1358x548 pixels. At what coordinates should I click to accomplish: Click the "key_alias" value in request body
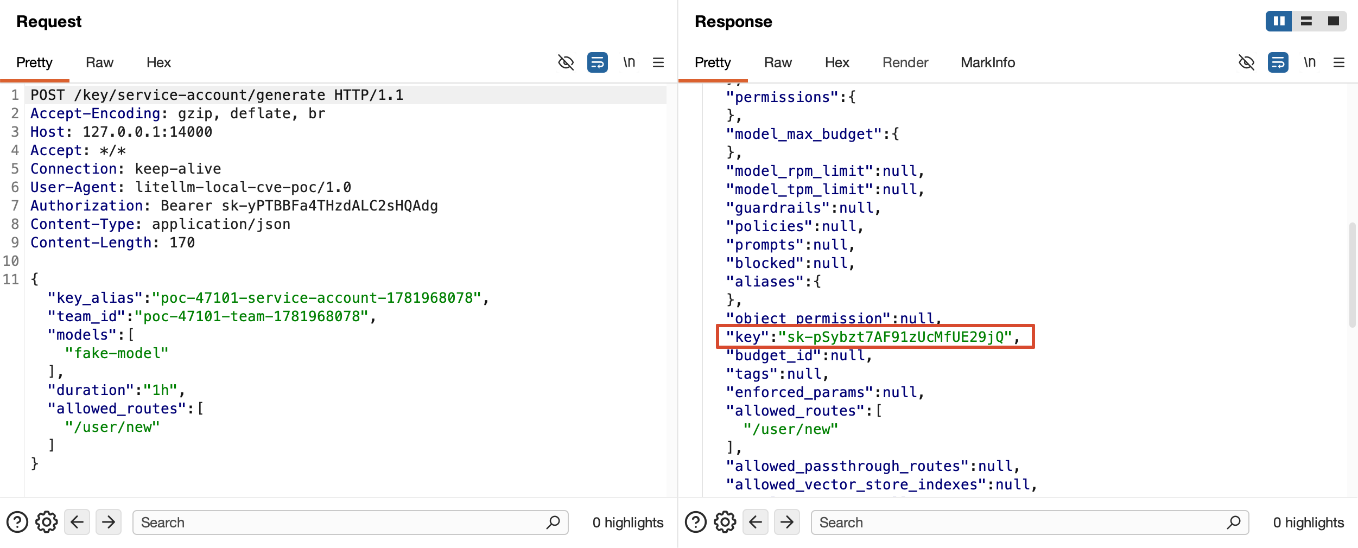point(317,298)
